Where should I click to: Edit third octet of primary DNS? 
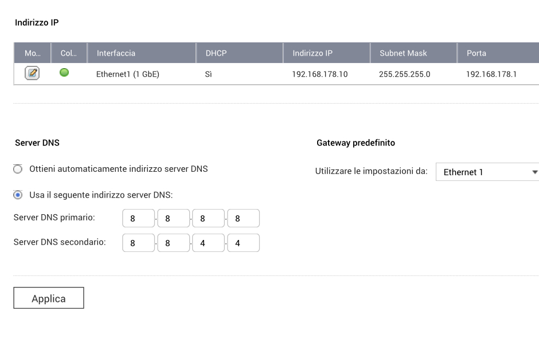pyautogui.click(x=208, y=218)
